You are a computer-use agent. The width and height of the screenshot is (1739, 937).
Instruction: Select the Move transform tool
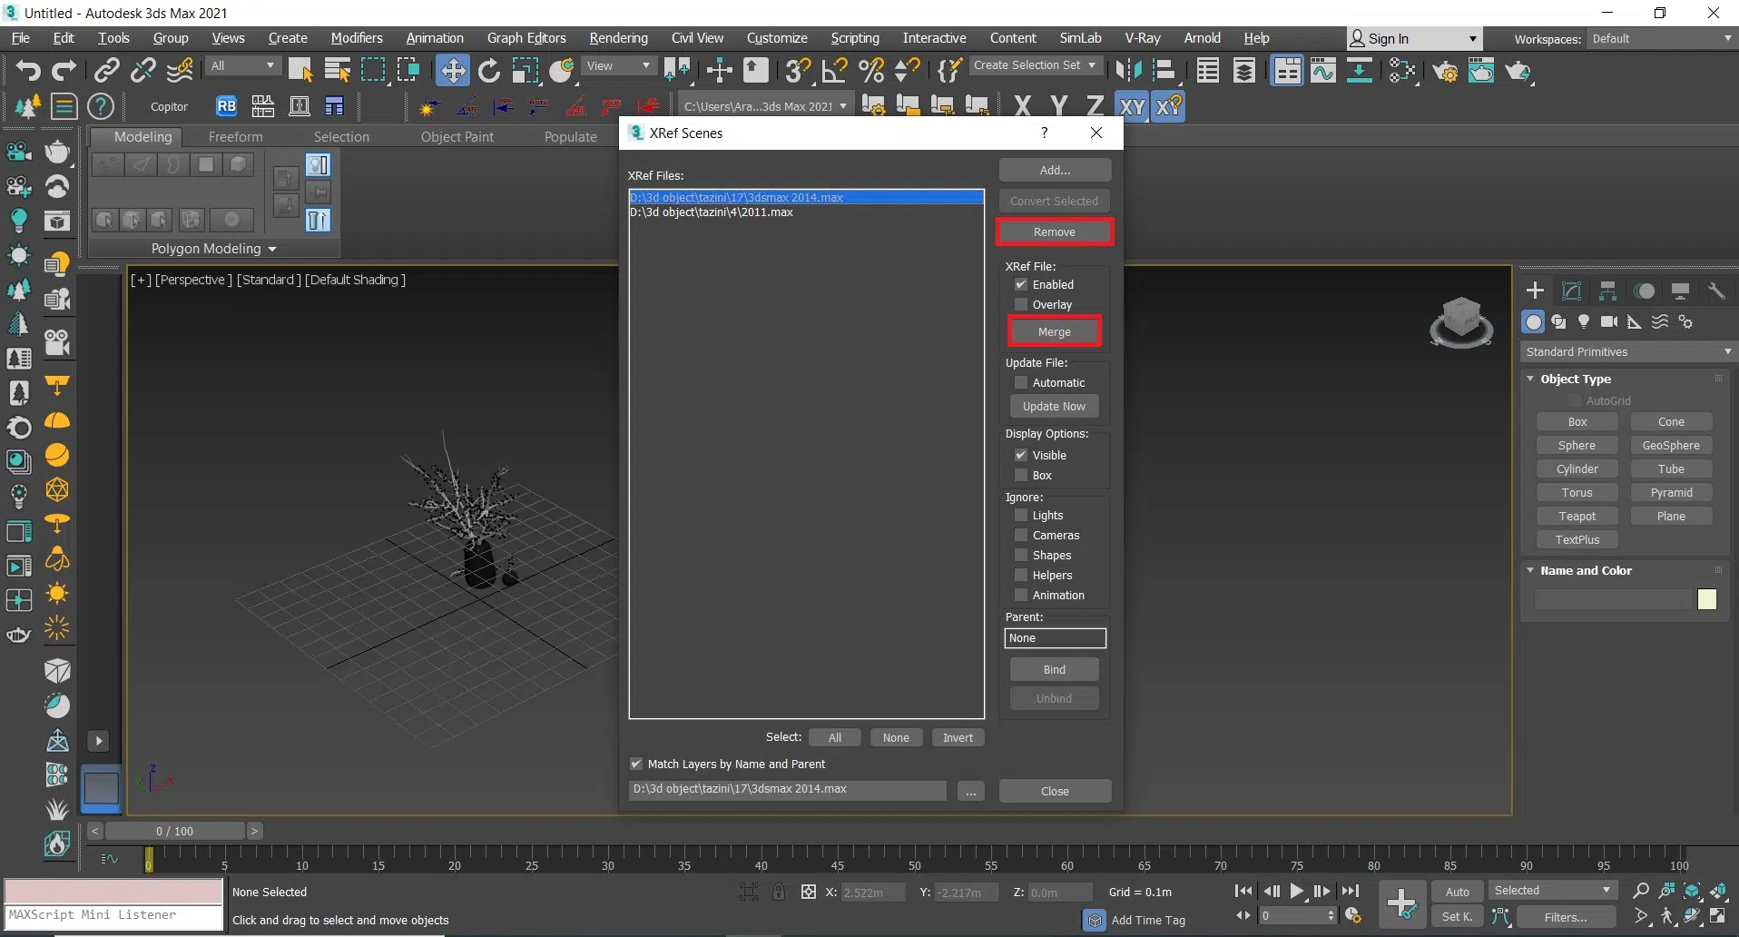[x=452, y=70]
